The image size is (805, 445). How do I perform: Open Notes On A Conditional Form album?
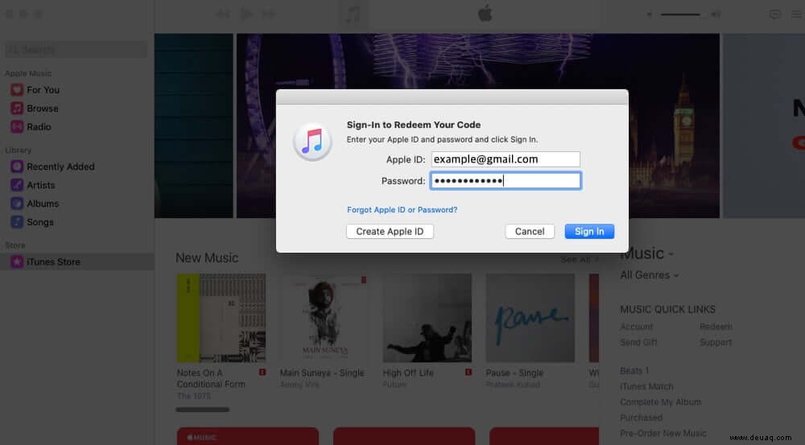(221, 318)
